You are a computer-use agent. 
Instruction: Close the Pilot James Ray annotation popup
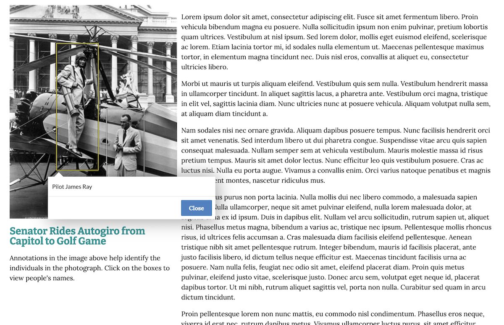(x=196, y=208)
